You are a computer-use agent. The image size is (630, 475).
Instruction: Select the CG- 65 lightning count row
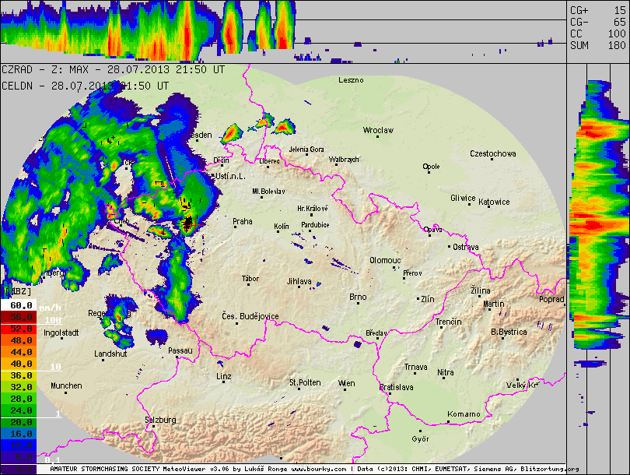(x=597, y=22)
